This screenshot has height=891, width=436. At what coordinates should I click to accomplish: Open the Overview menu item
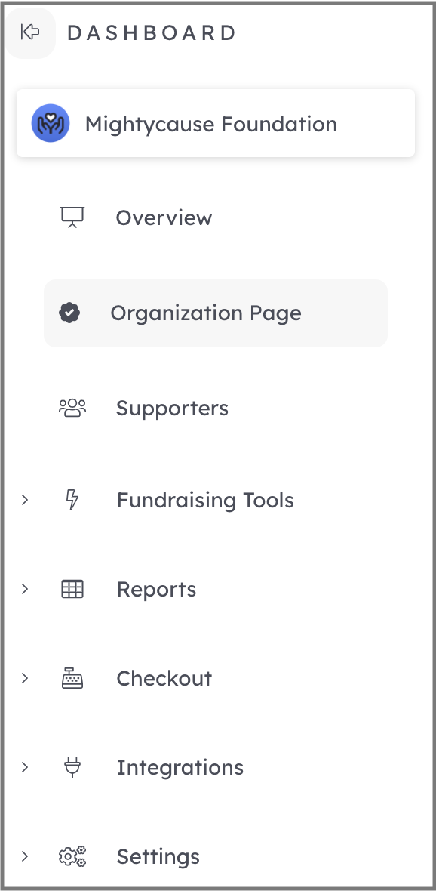pos(216,217)
